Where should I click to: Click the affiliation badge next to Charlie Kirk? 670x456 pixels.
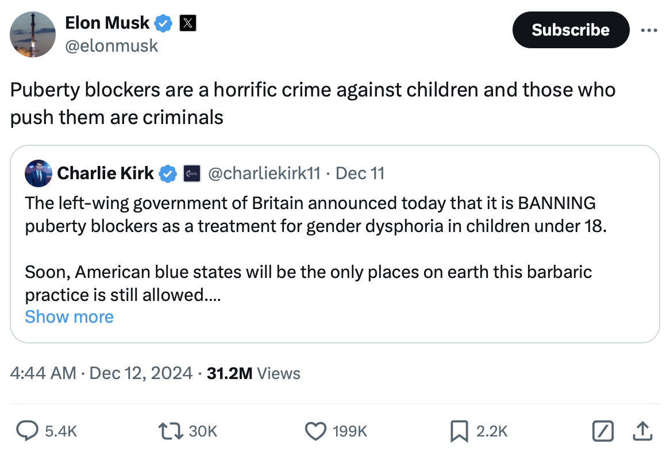191,173
